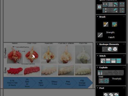Click Relax Until Flat icon

coord(110,49)
